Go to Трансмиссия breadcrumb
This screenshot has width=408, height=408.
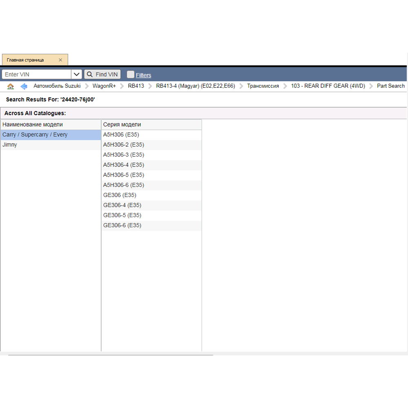pos(263,86)
